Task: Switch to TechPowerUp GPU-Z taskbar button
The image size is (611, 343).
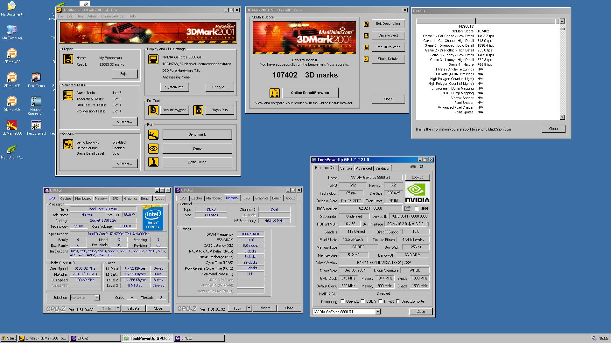Action: (147, 339)
